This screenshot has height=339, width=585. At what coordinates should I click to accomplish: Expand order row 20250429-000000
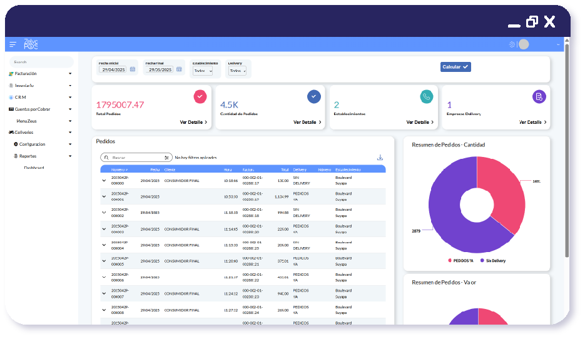pos(104,181)
